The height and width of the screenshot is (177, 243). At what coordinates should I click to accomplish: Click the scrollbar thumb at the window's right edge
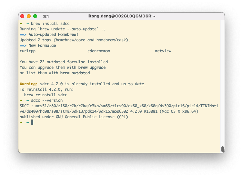(222, 149)
